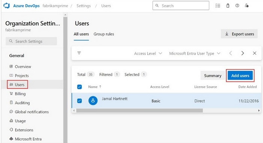Click the Total 35 count badge
Viewport: 263px width, 143px height.
pyautogui.click(x=91, y=74)
